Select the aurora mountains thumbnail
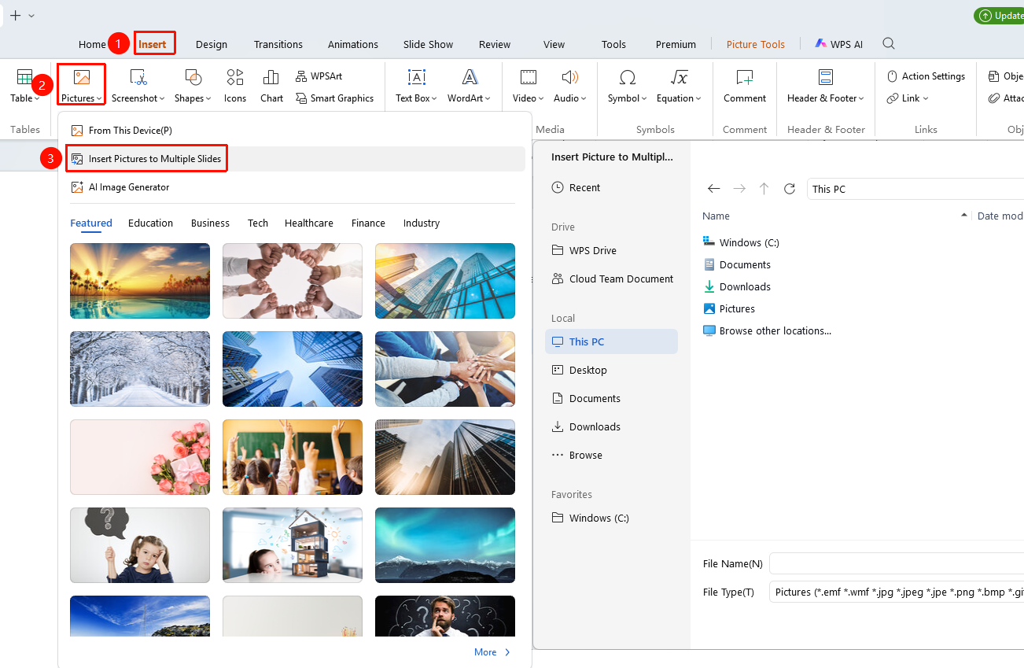1024x668 pixels. point(445,545)
